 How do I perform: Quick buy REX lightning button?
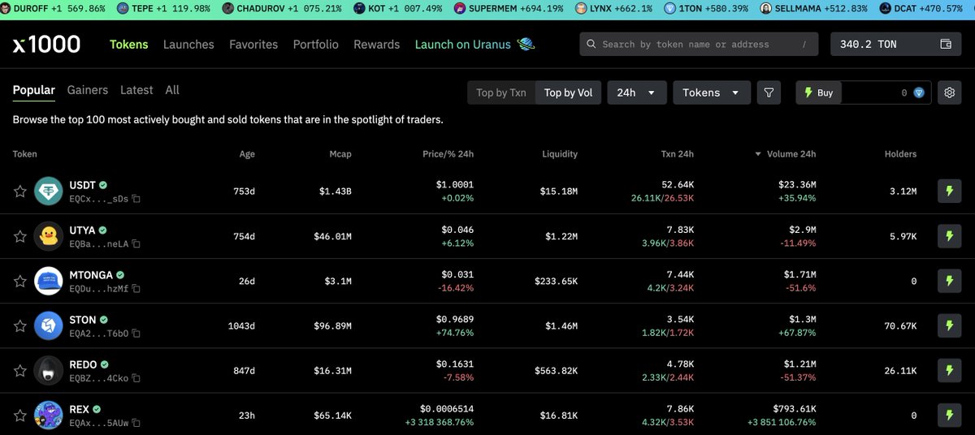click(949, 416)
